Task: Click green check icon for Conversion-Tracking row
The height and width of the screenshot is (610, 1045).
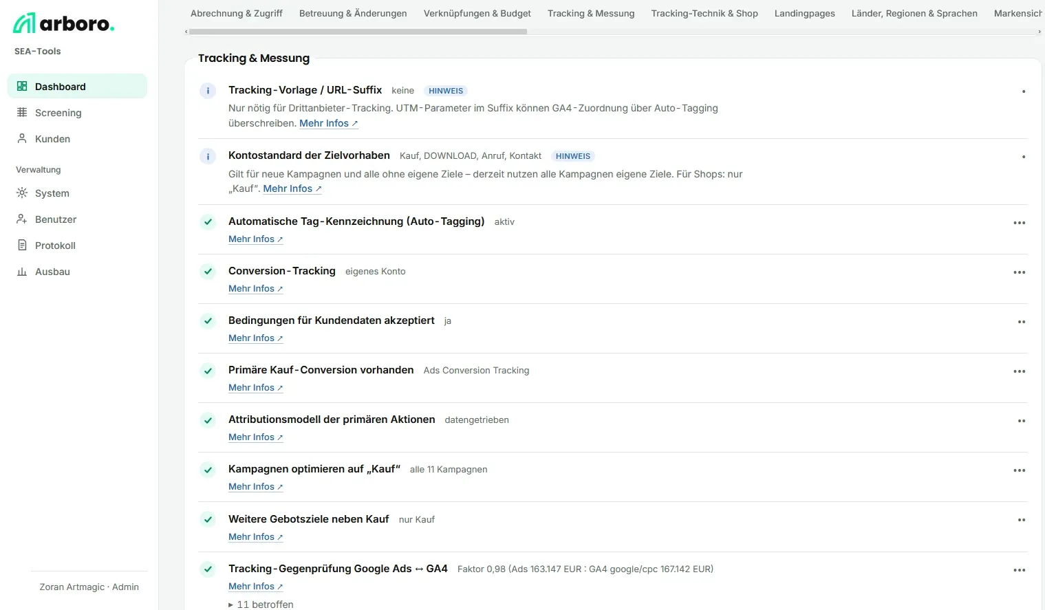Action: tap(208, 271)
